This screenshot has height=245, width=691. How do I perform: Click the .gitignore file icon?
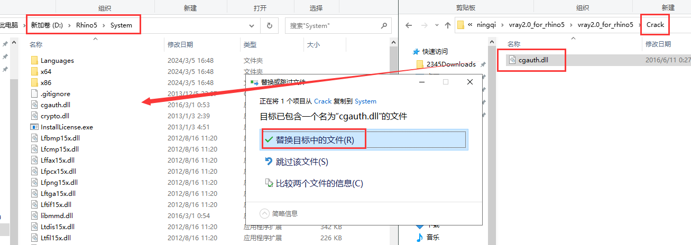pyautogui.click(x=34, y=93)
